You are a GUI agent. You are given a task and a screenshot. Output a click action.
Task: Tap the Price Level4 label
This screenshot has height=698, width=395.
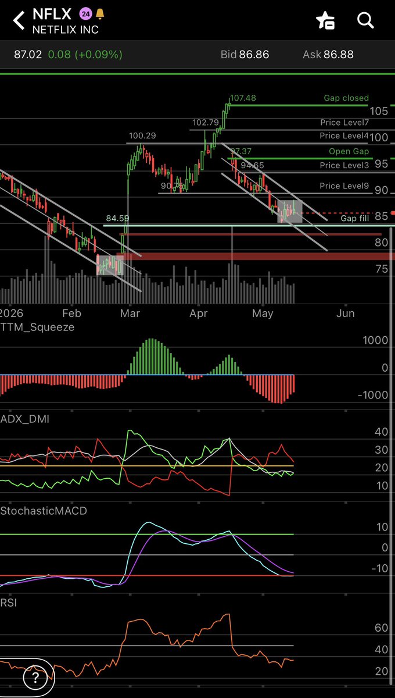tap(344, 136)
